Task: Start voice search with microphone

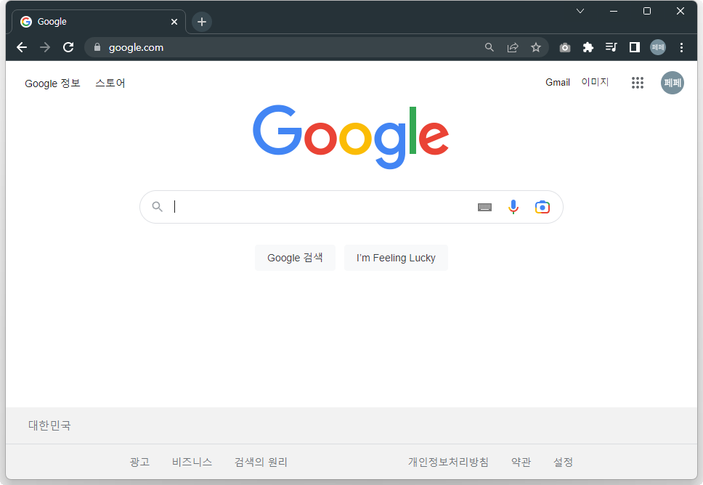Action: point(513,207)
